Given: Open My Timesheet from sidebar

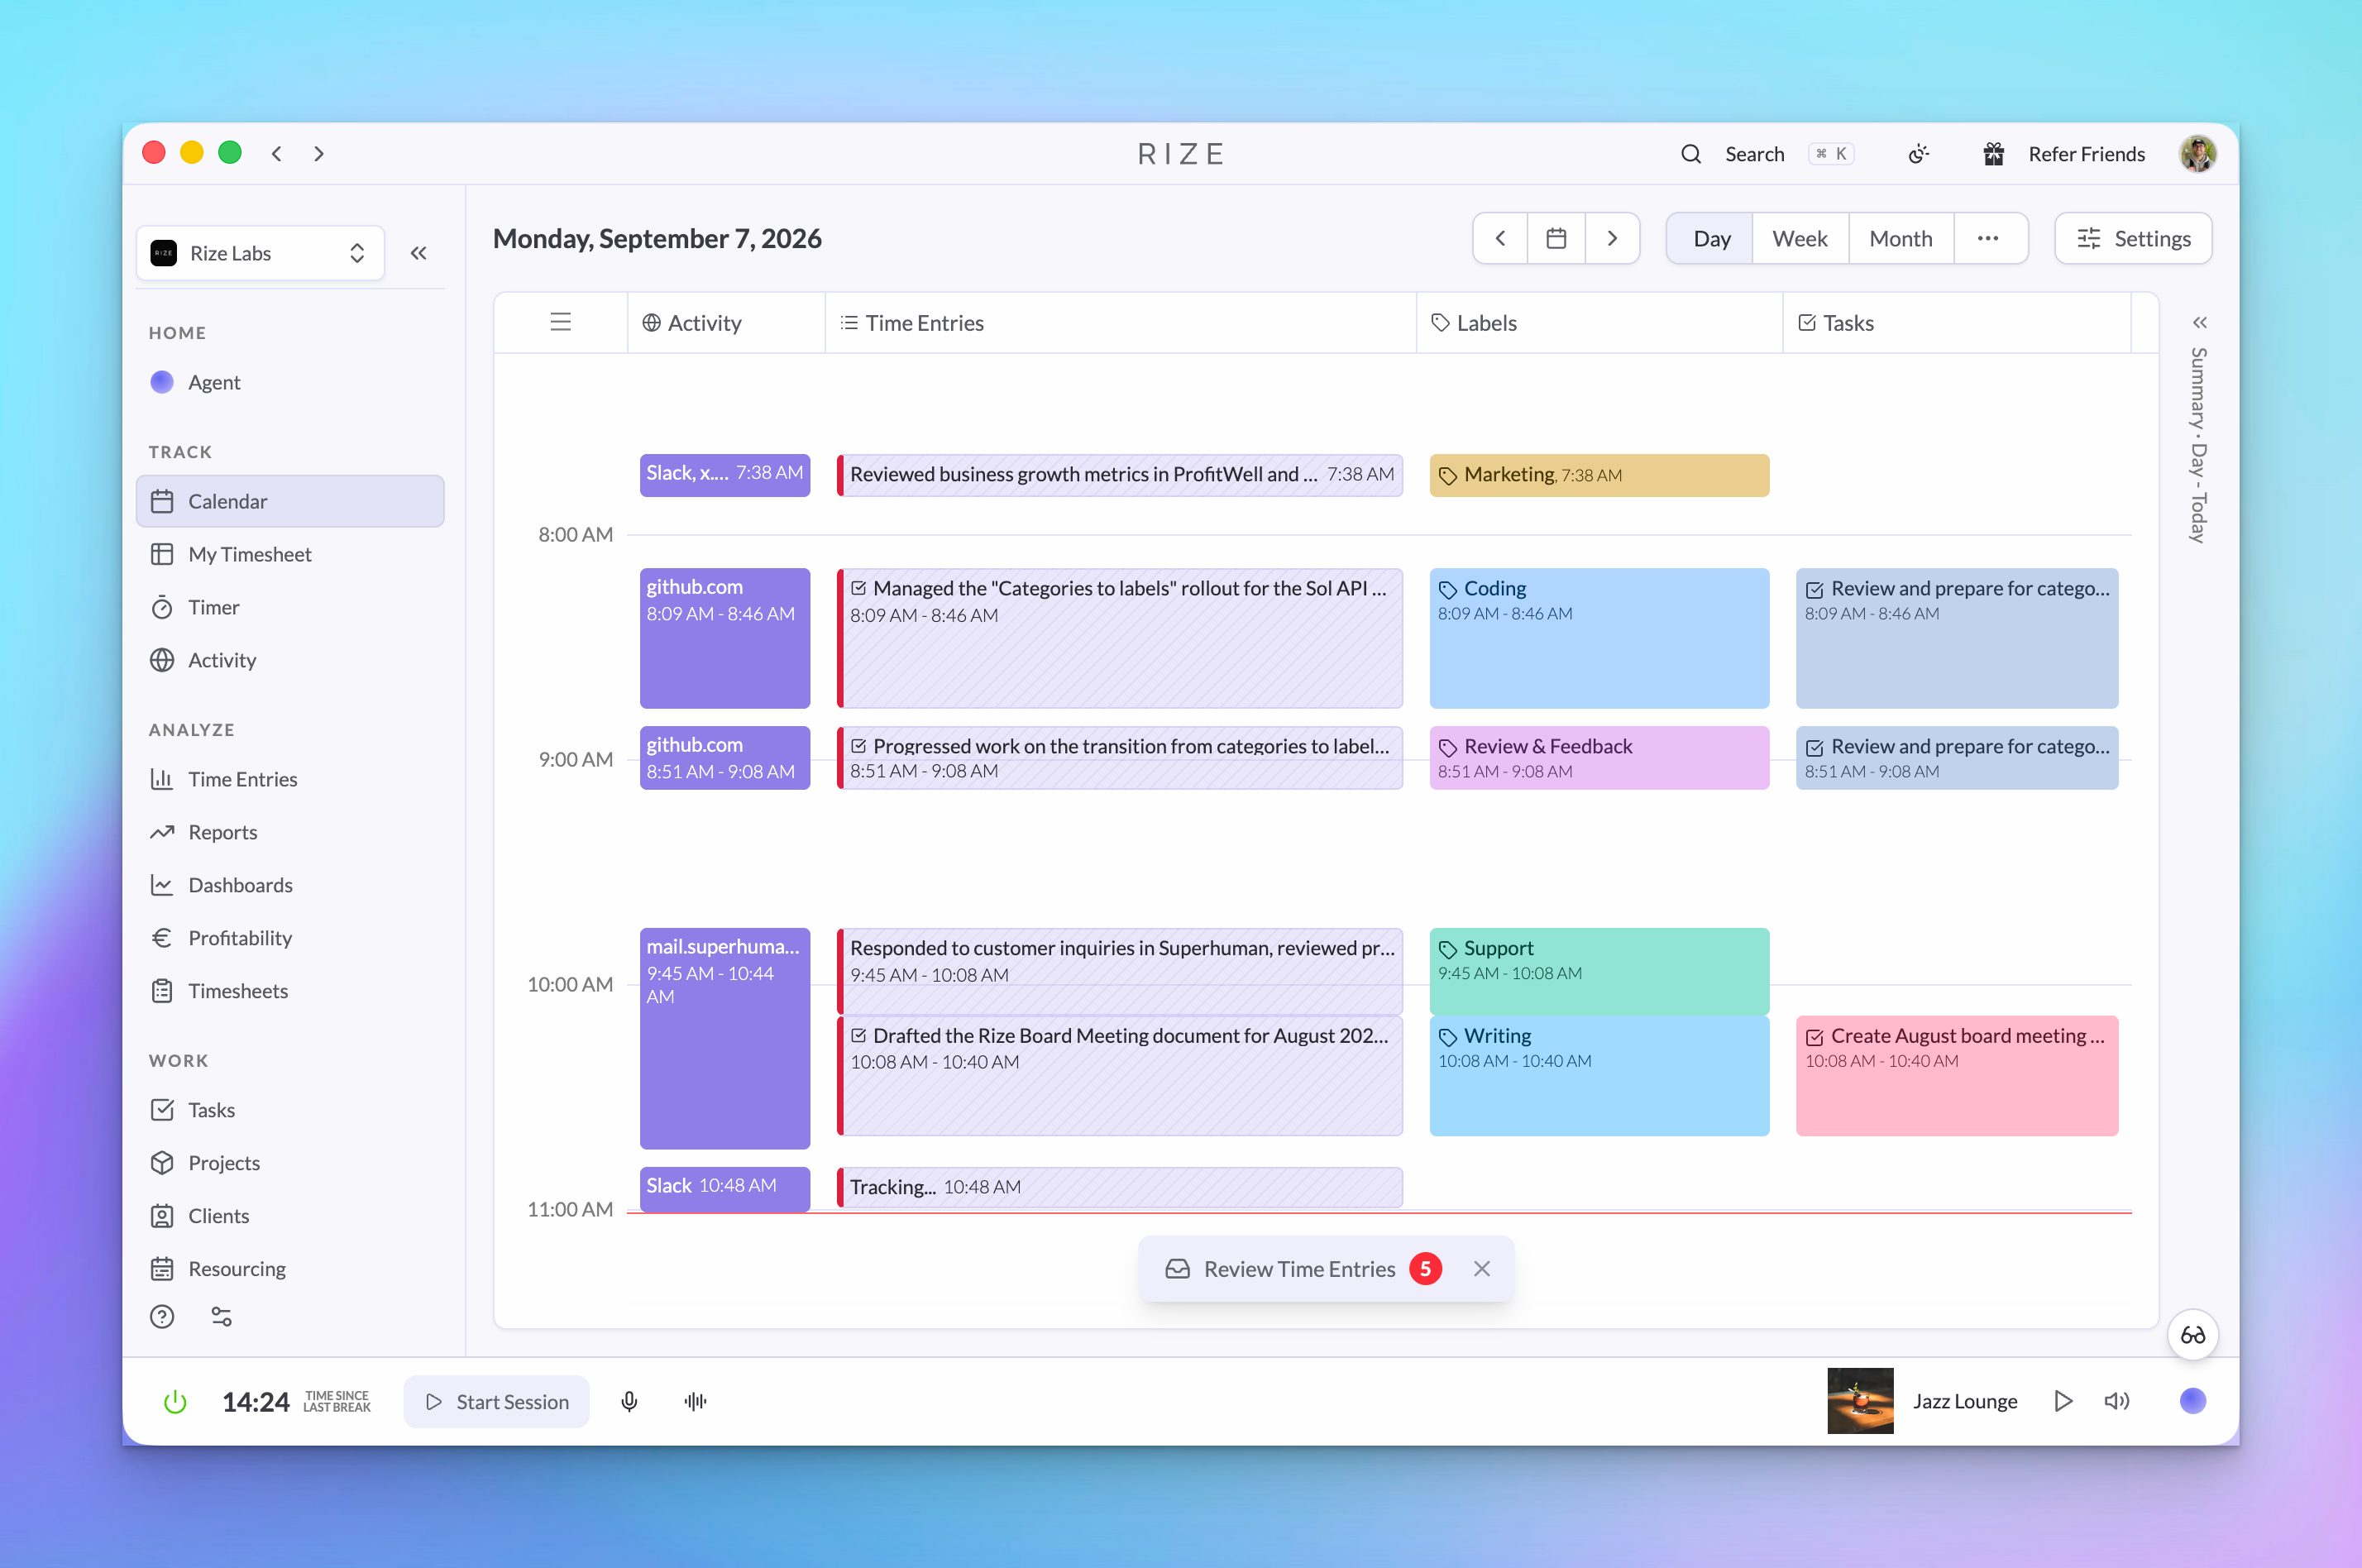Looking at the screenshot, I should (290, 554).
